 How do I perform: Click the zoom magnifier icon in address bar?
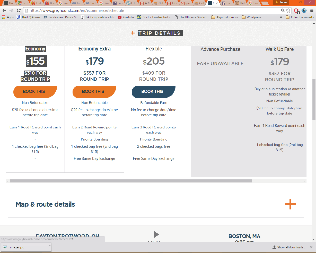(x=283, y=10)
